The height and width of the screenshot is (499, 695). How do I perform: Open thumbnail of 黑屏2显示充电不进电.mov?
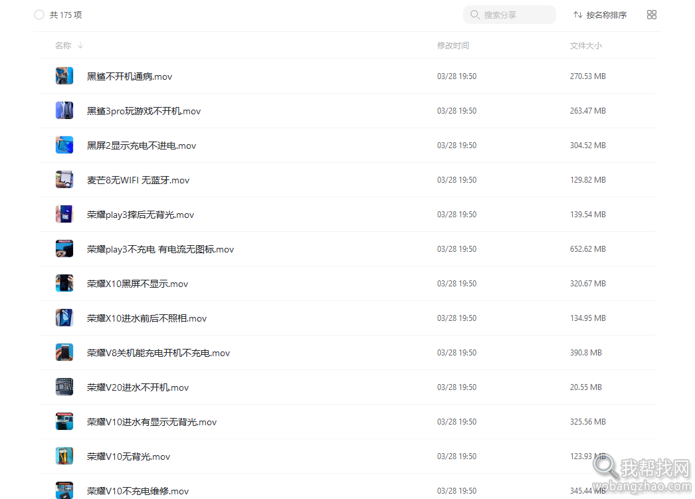click(64, 145)
